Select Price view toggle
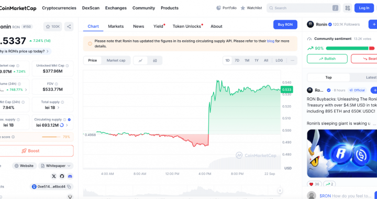The image size is (377, 199). [x=93, y=60]
